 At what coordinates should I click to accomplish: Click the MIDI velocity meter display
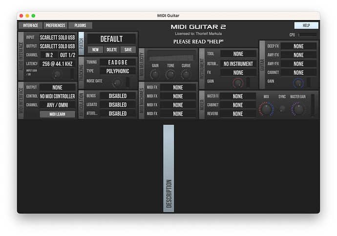(171, 56)
